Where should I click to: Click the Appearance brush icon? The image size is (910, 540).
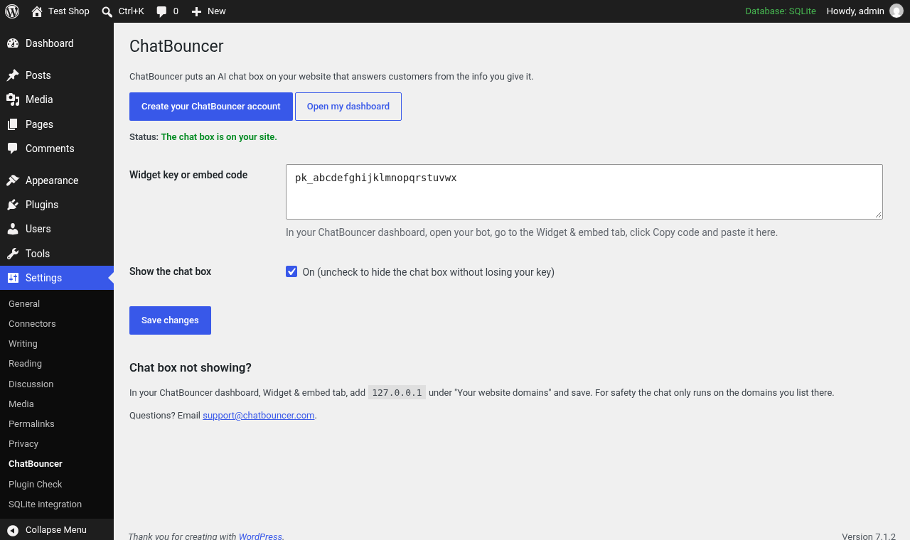coord(13,180)
